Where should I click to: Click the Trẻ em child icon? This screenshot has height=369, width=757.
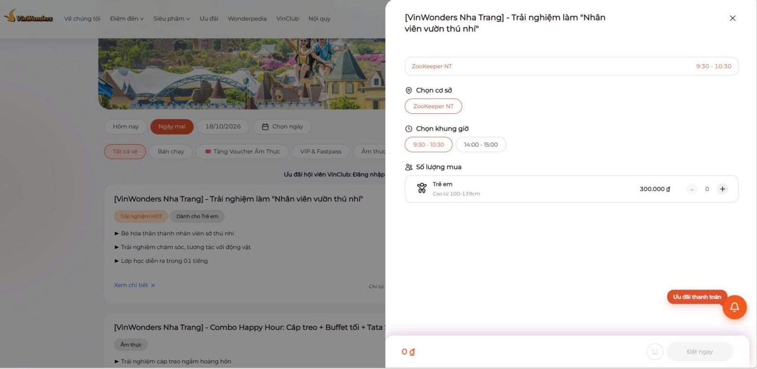pos(422,189)
